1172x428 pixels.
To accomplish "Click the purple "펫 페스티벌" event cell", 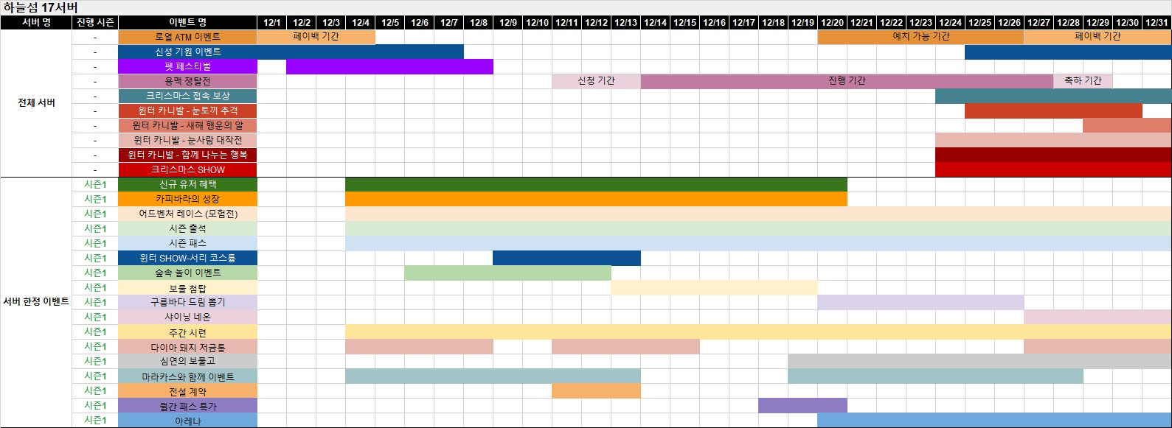I will (187, 66).
